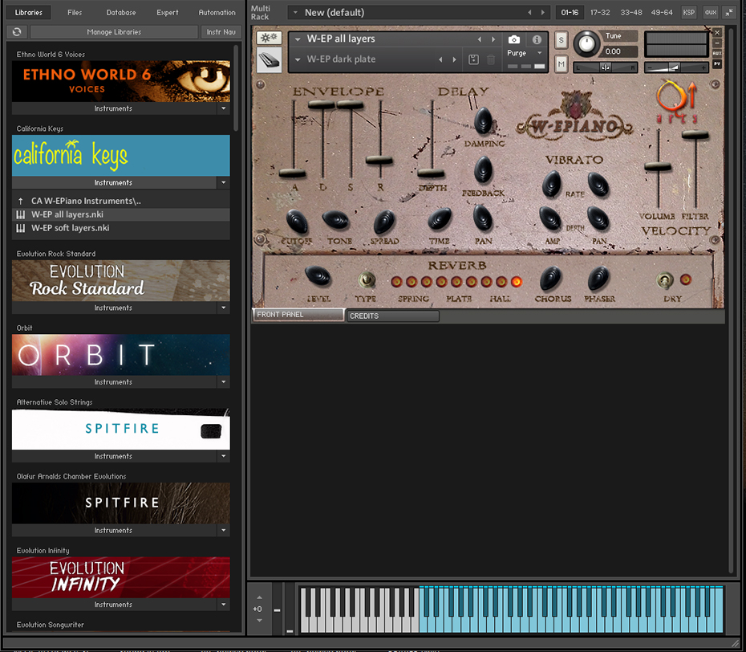Open Alternative Solo Strings dropdown arrow
The image size is (746, 652).
(x=224, y=456)
